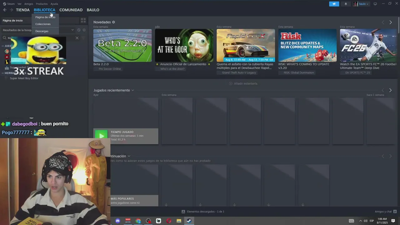
Task: Open the baulo account dropdown
Action: point(361,4)
